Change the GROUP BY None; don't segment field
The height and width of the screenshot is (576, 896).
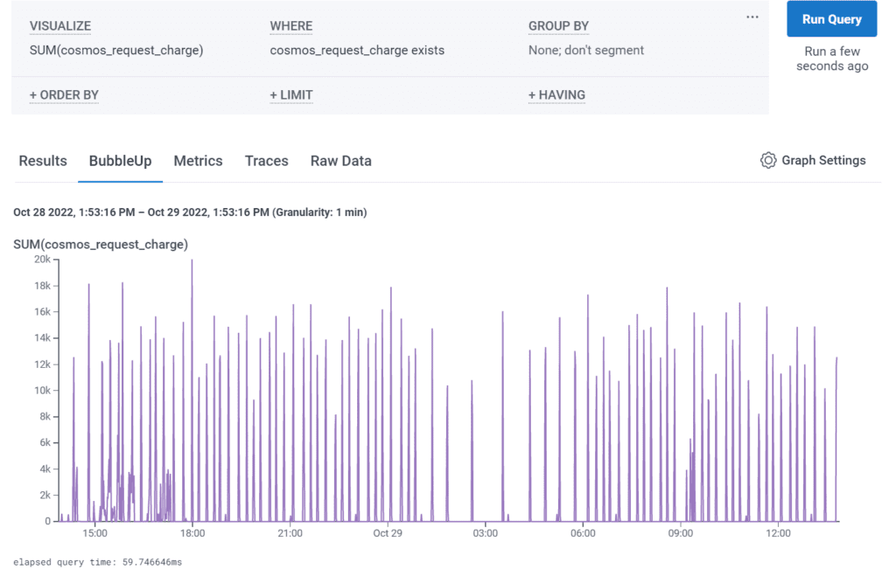[x=585, y=51]
